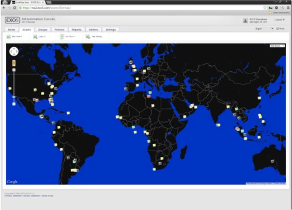The image size is (292, 210).
Task: Open the Chrome hamburger menu
Action: pos(288,8)
